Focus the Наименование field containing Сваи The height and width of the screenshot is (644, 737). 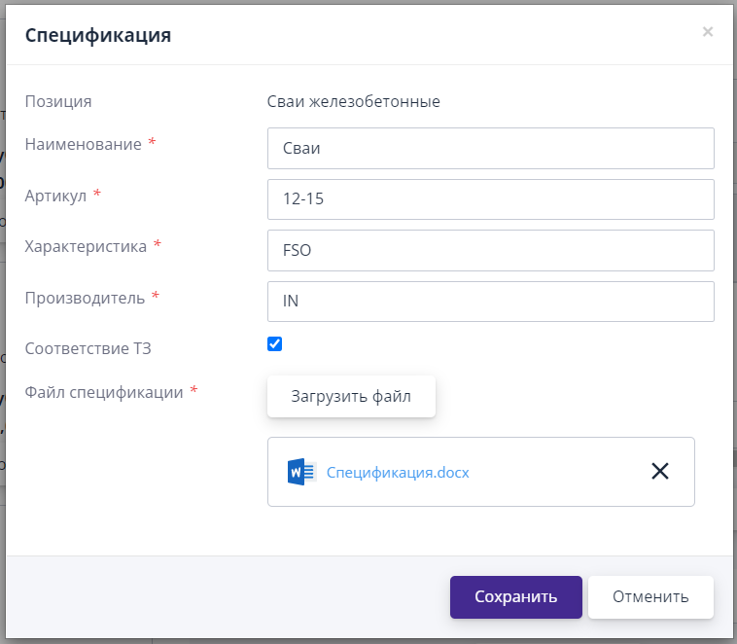[x=490, y=149]
